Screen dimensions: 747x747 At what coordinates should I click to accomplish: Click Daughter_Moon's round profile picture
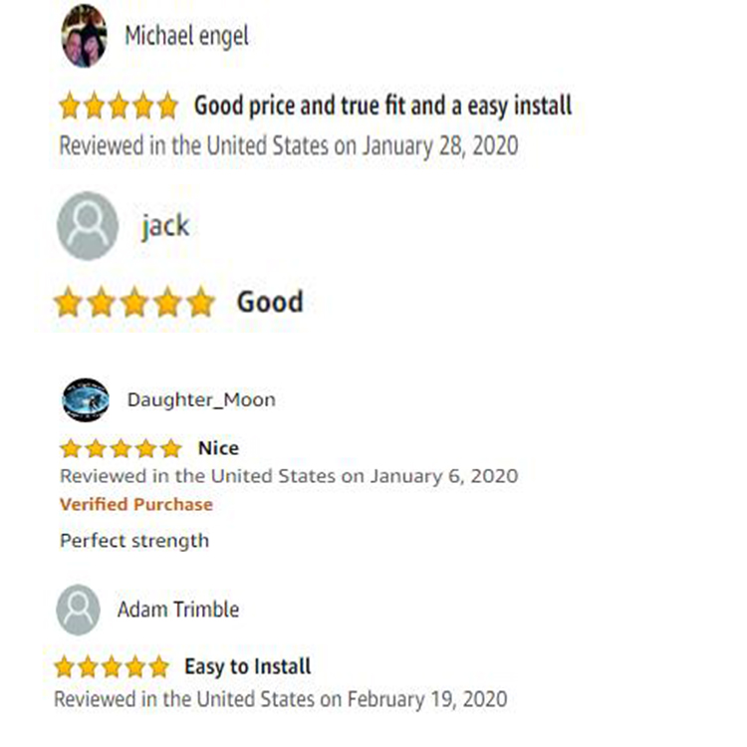pos(86,400)
